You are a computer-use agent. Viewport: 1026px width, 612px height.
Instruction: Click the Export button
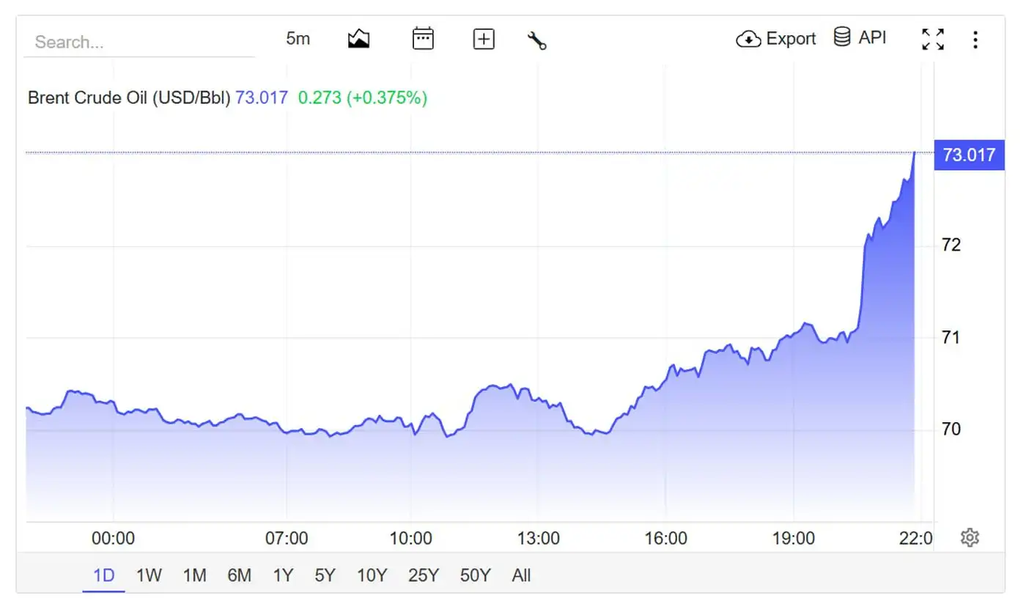(777, 38)
